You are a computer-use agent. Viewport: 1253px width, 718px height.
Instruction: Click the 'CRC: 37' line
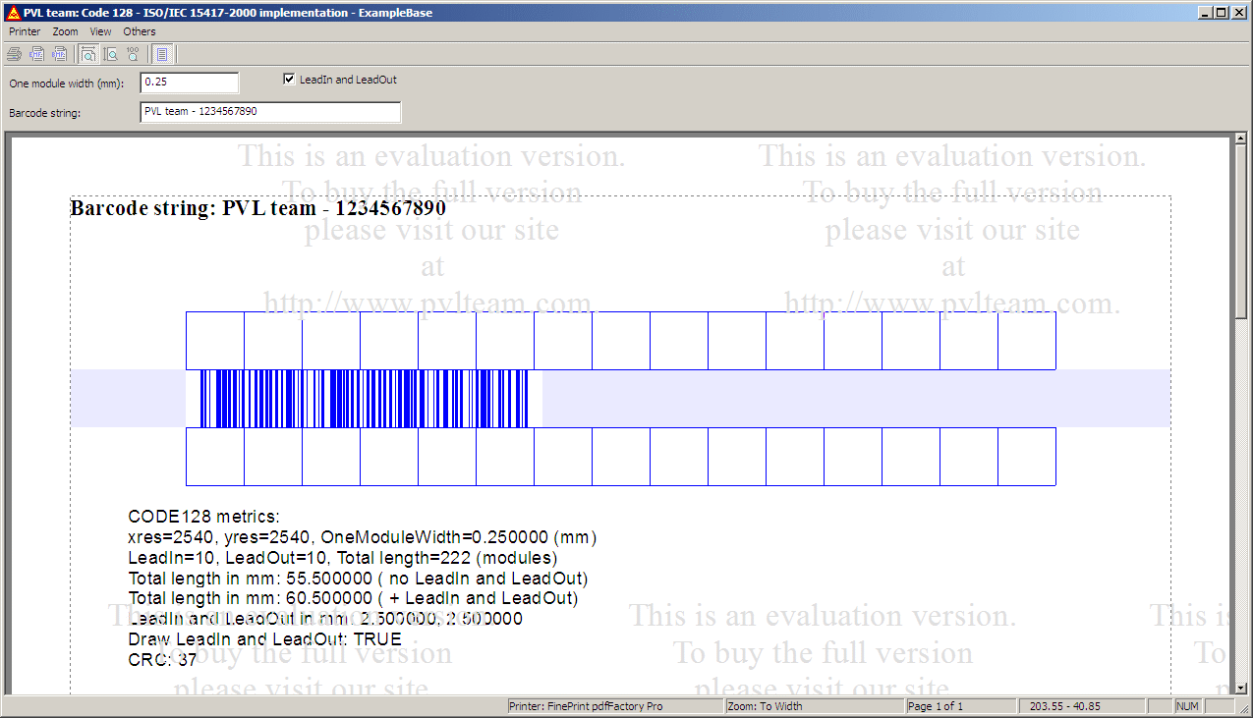[x=163, y=660]
